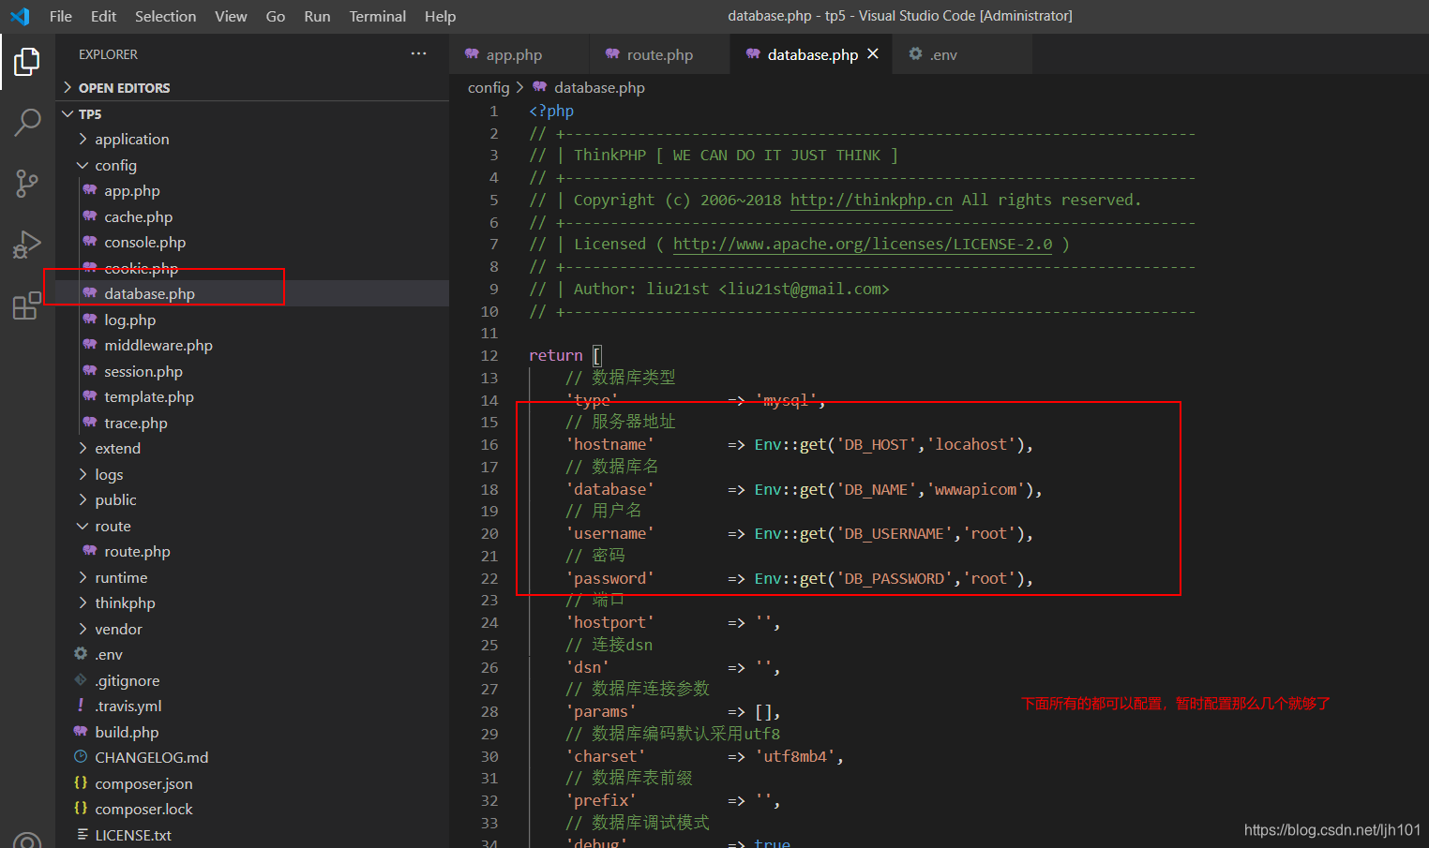1429x848 pixels.
Task: Click line number 22 in the gutter
Action: click(489, 578)
